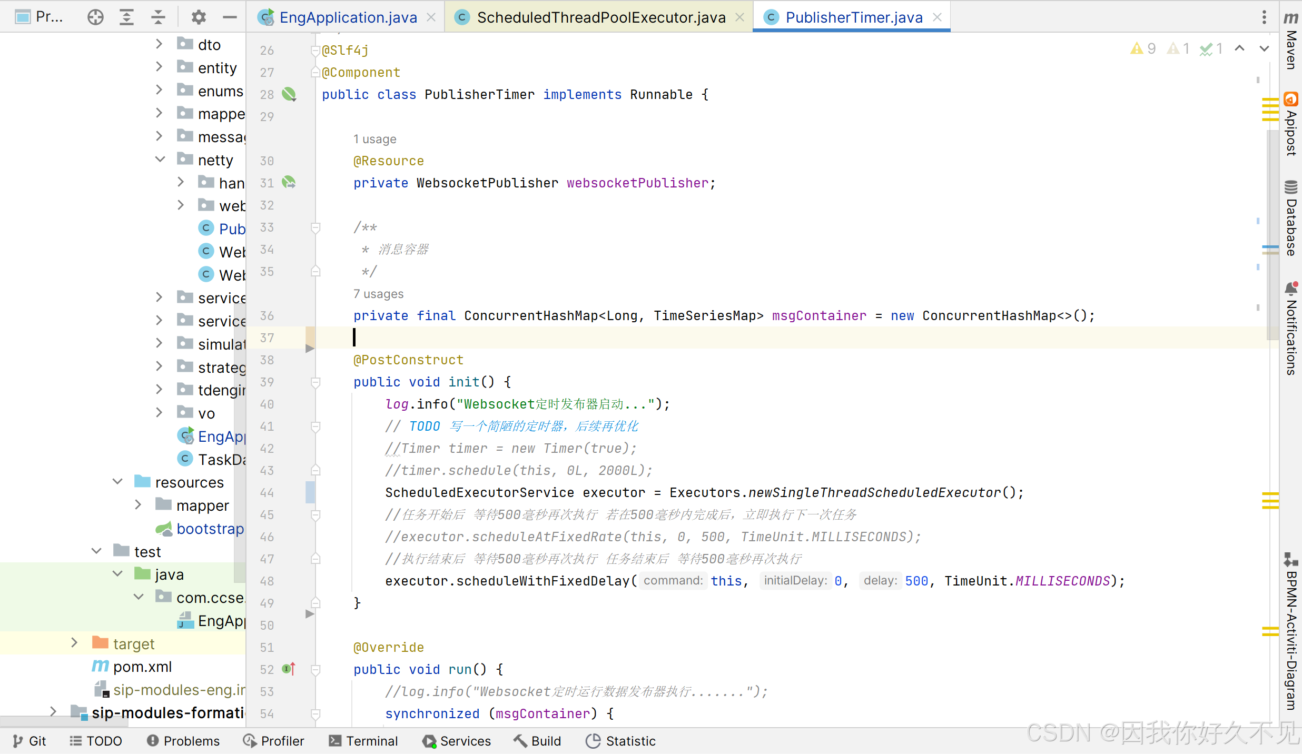Open project panel settings gear
1302x754 pixels.
tap(199, 17)
